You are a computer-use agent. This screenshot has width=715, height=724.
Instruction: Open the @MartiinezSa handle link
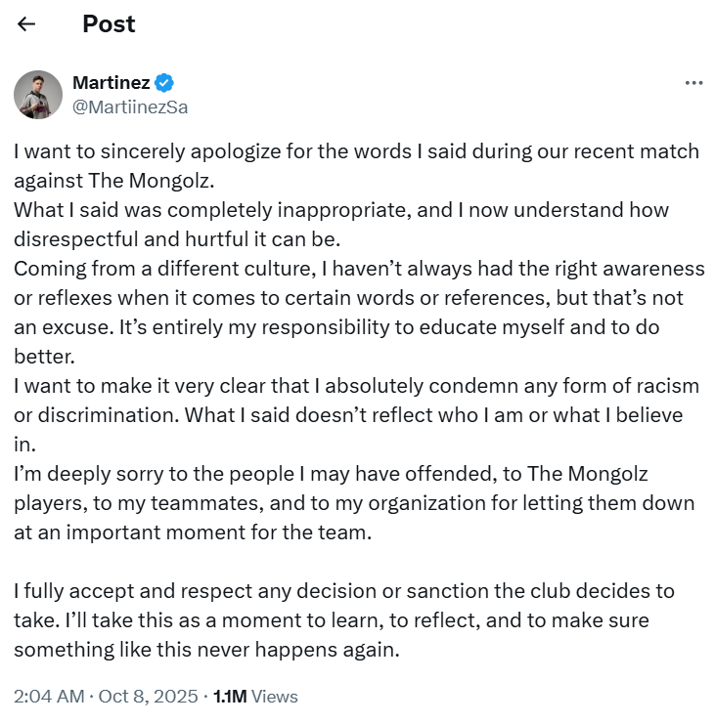point(130,107)
